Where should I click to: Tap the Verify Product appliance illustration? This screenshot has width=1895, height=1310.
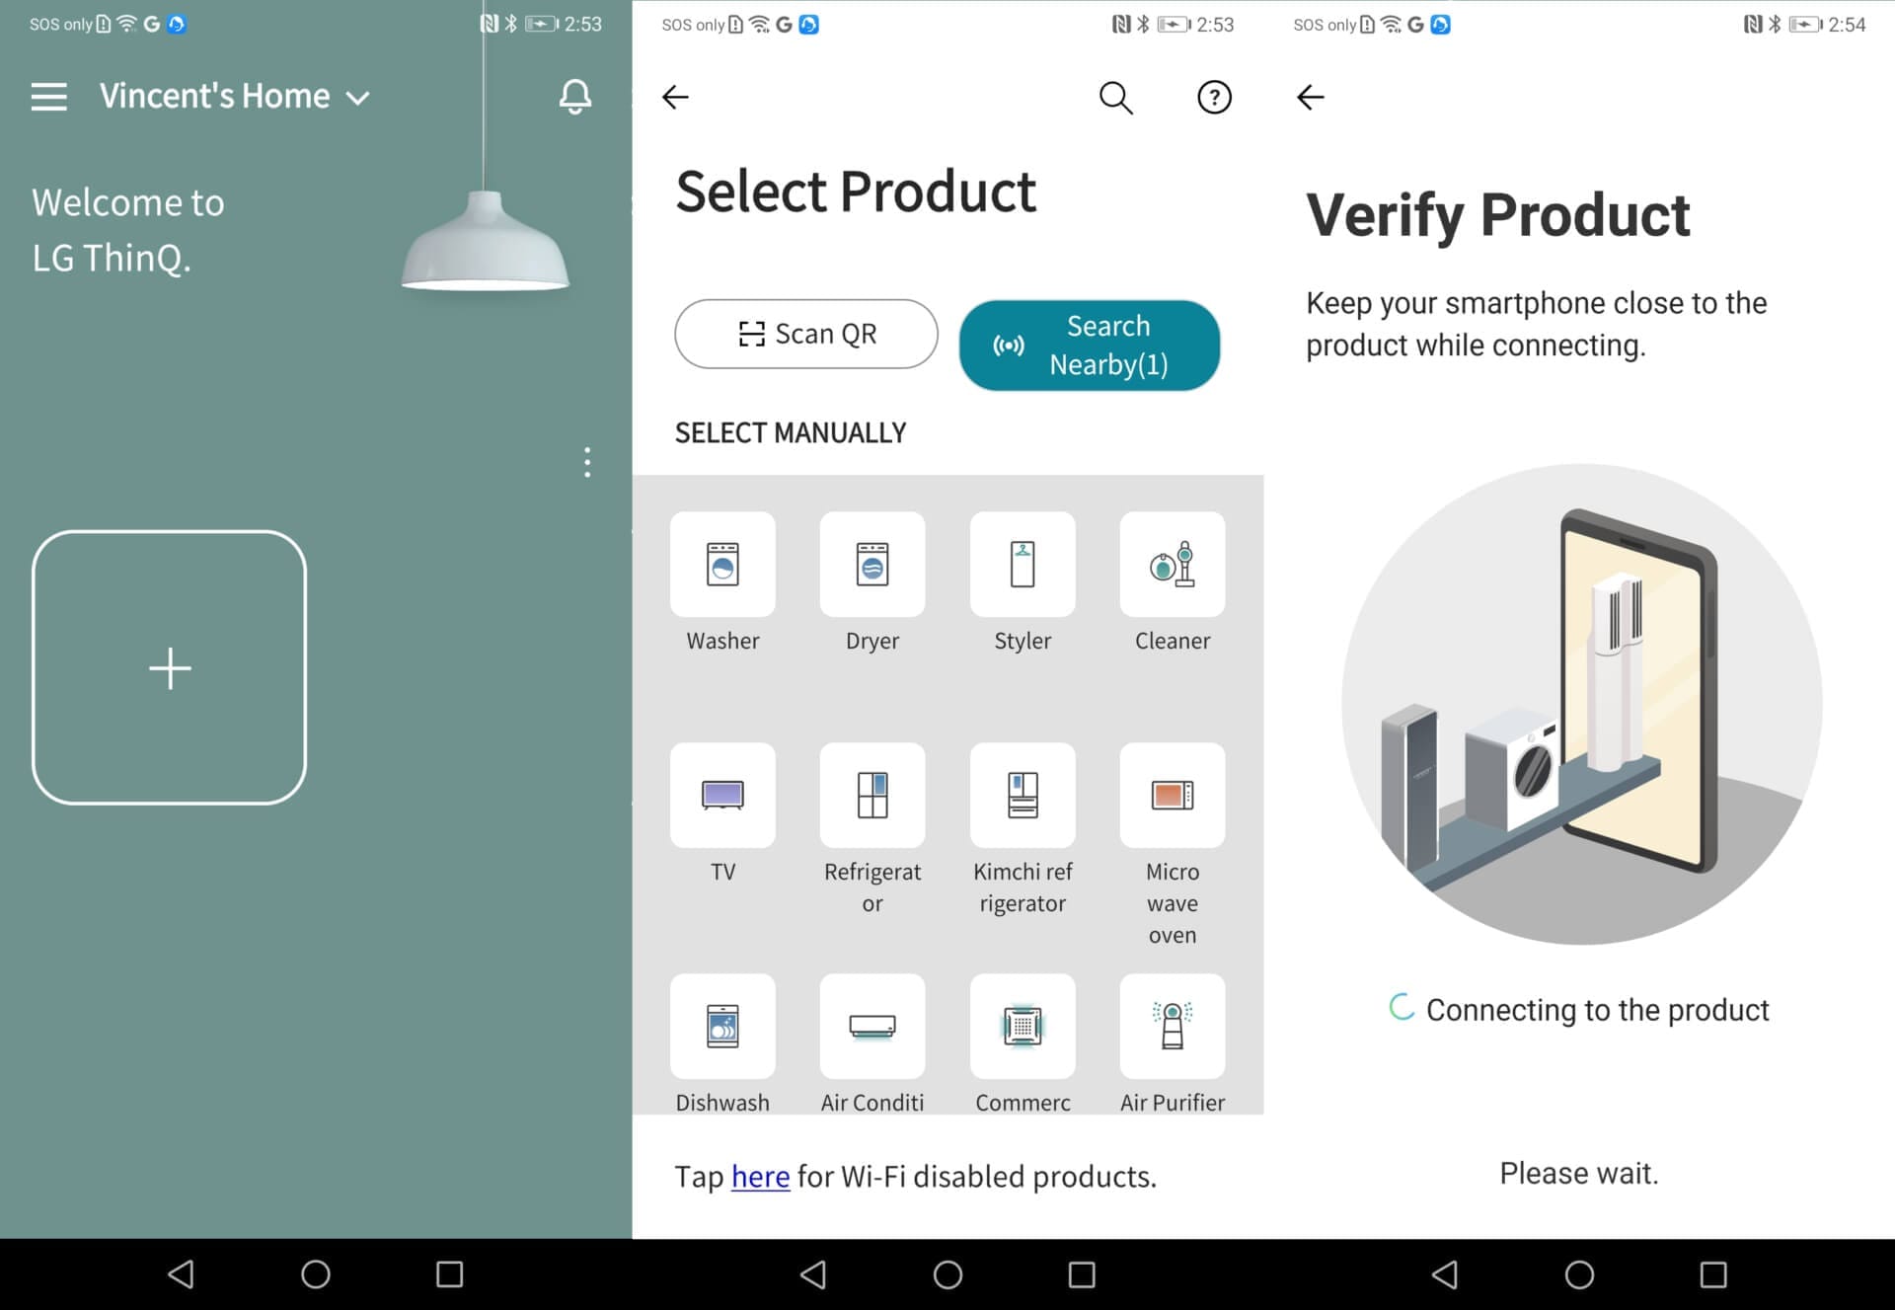pos(1581,704)
